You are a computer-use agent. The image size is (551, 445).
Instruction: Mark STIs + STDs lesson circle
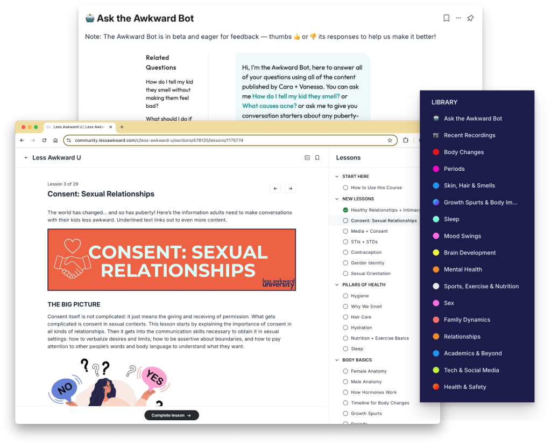(345, 242)
